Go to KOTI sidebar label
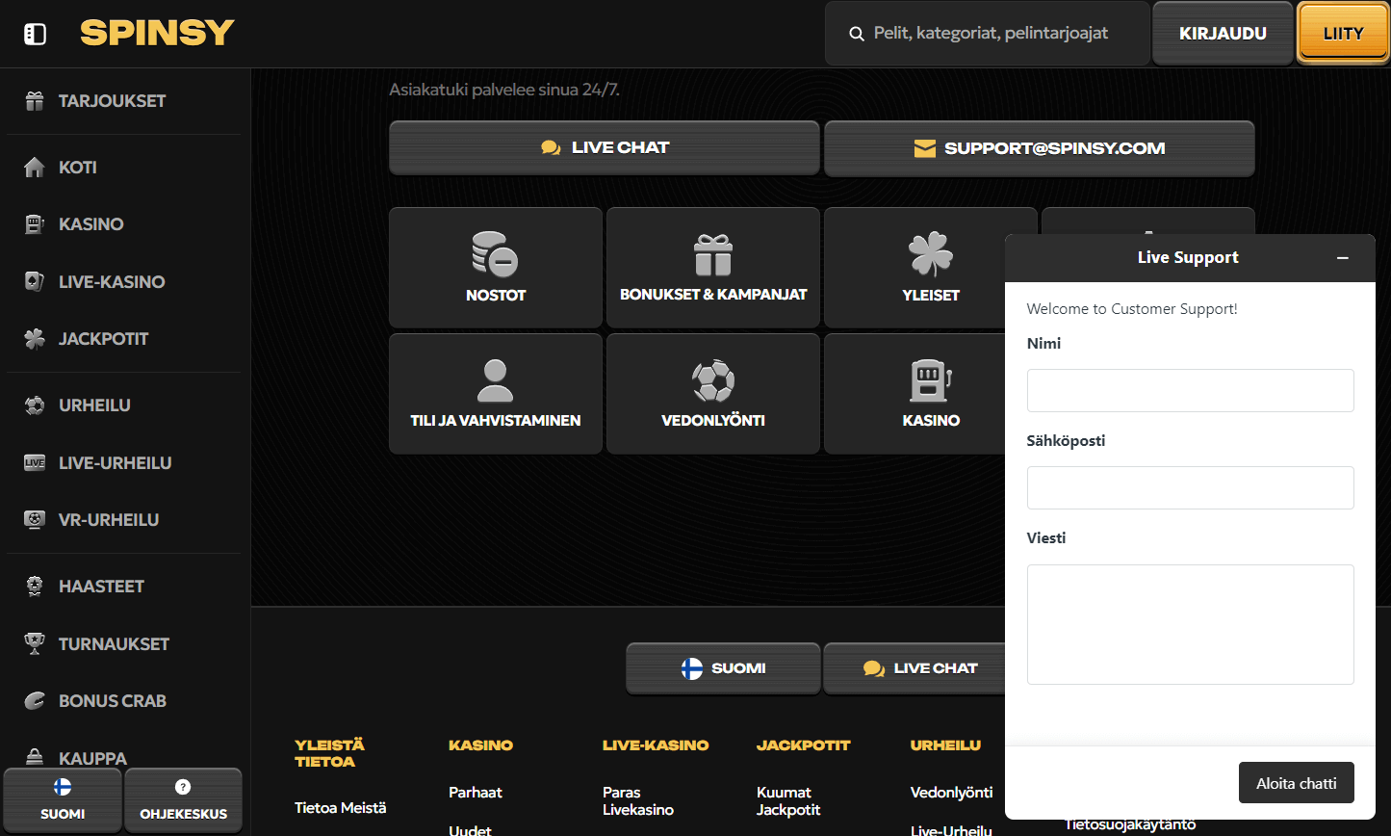The height and width of the screenshot is (836, 1391). [x=78, y=168]
